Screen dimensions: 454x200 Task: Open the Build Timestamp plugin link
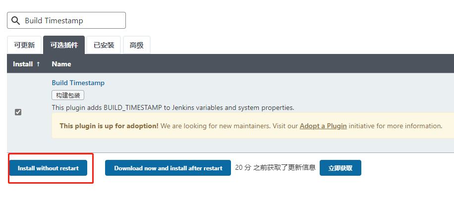78,83
